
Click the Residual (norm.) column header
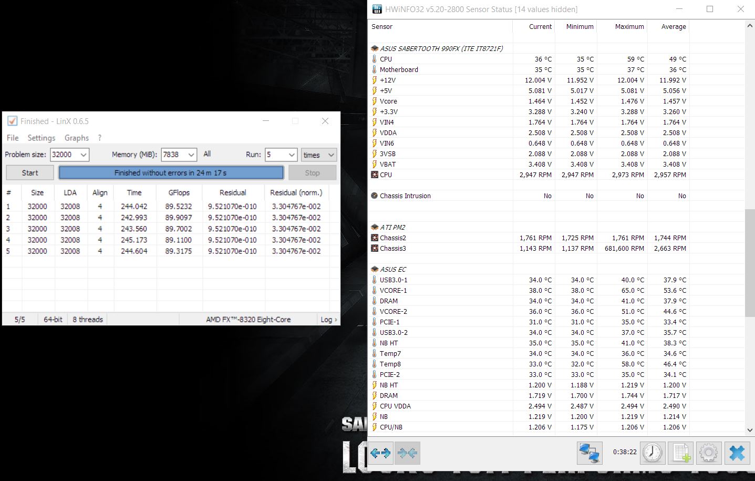point(296,192)
